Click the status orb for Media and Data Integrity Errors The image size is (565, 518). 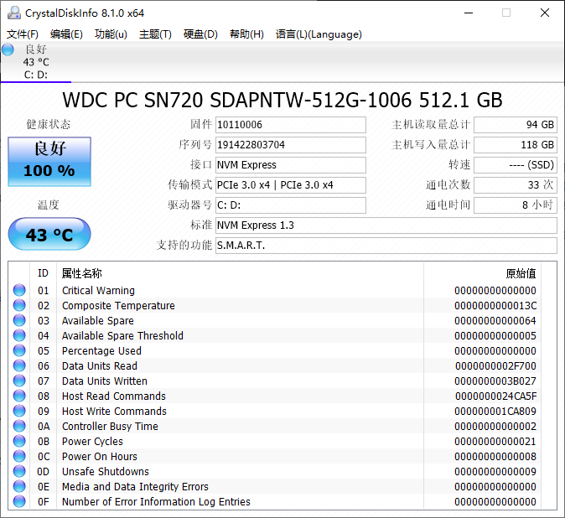(x=19, y=487)
